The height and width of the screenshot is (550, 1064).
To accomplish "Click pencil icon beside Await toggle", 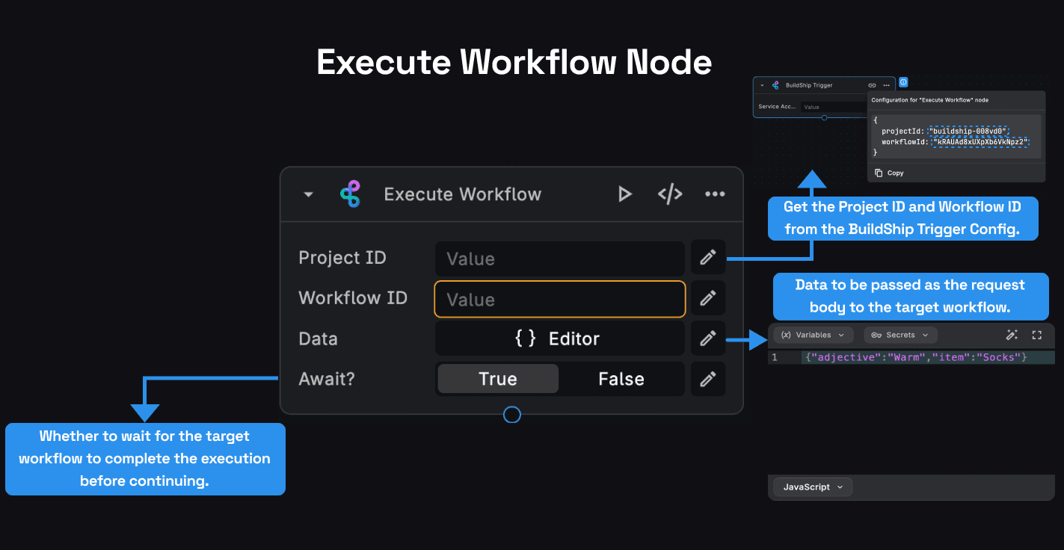I will coord(707,379).
